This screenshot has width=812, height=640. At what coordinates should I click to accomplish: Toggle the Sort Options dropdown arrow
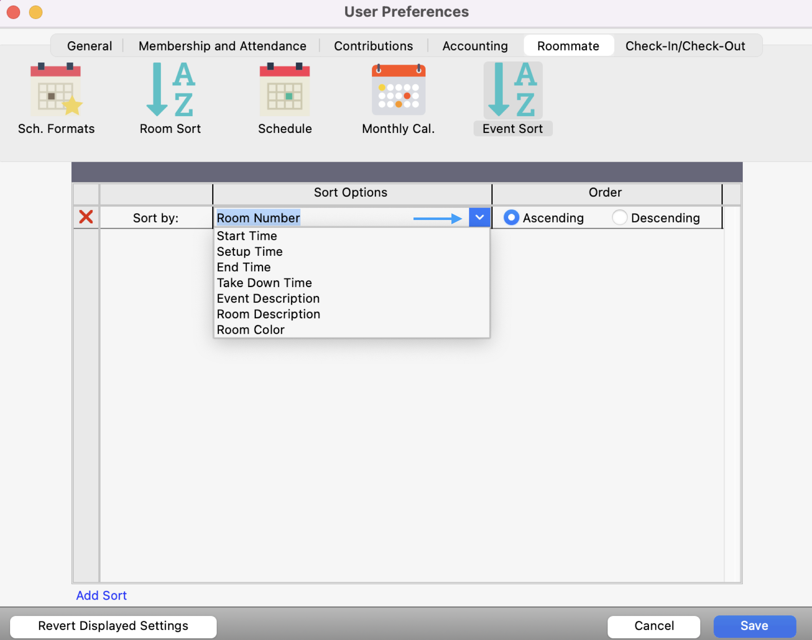[479, 217]
